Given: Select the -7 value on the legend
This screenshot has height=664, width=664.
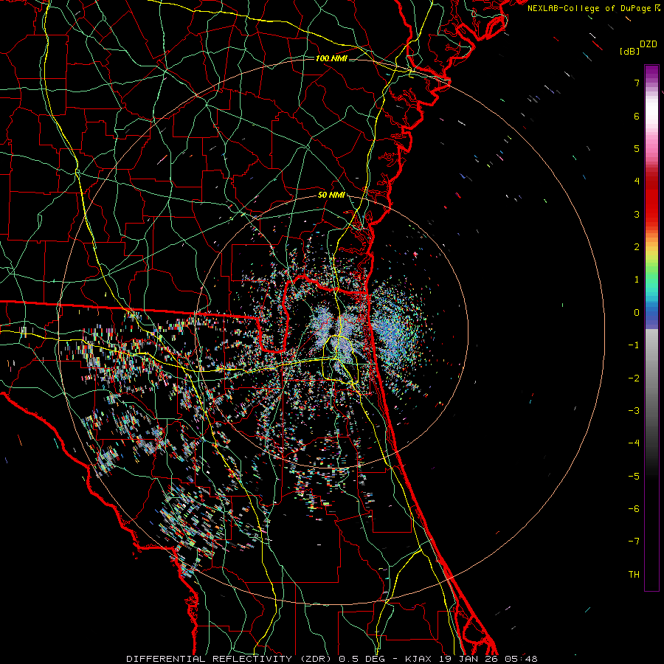Looking at the screenshot, I should click(634, 542).
